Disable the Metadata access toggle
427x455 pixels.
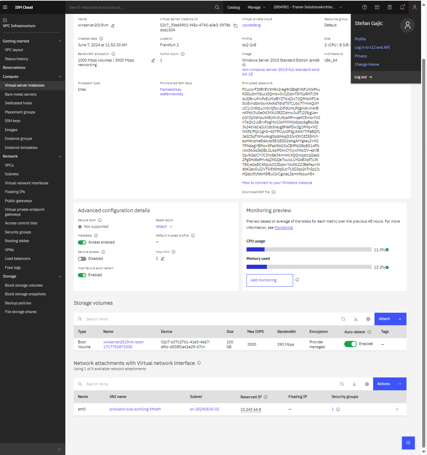pyautogui.click(x=82, y=242)
